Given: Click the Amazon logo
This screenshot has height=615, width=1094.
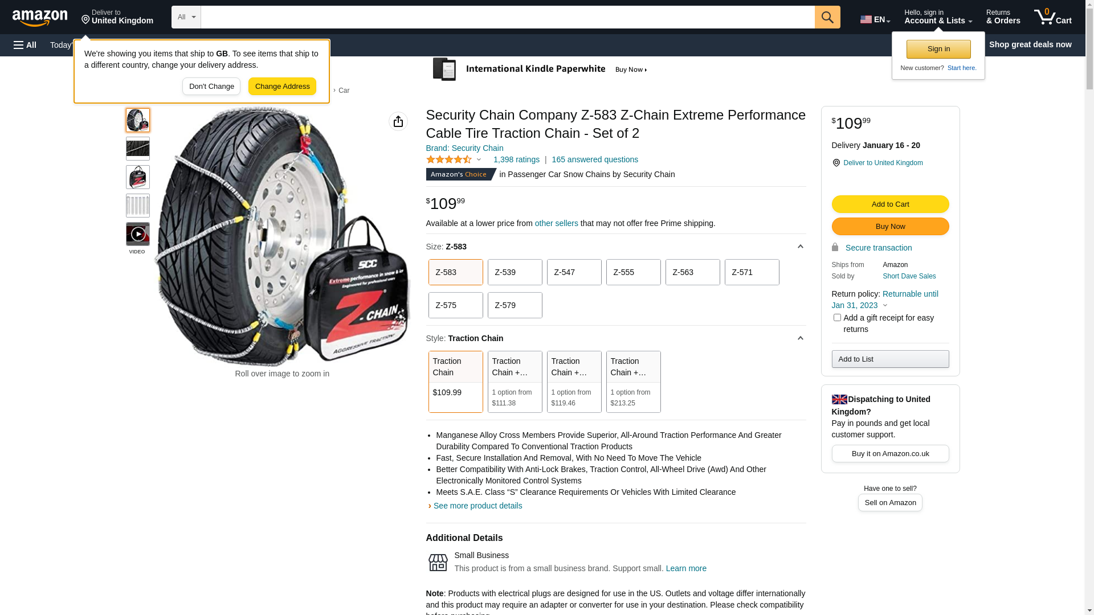Looking at the screenshot, I should [40, 18].
